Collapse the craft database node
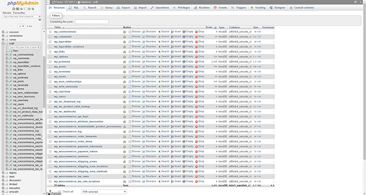Screen dimensions: 366x195 [3, 43]
